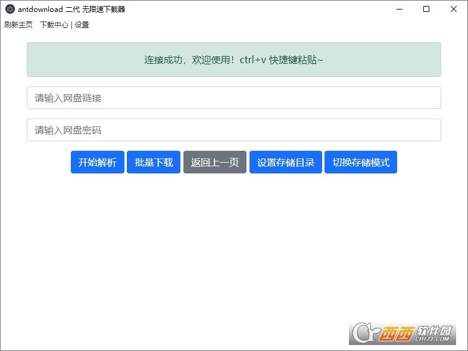Click the 连接成功 welcome message banner
Image resolution: width=468 pixels, height=351 pixels.
click(233, 60)
